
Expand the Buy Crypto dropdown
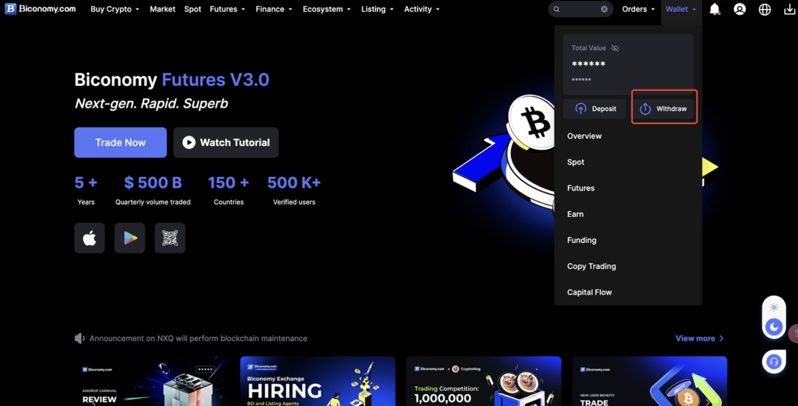[115, 9]
